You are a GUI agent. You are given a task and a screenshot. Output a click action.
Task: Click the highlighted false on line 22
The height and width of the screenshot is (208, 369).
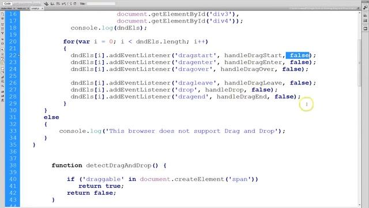click(298, 55)
